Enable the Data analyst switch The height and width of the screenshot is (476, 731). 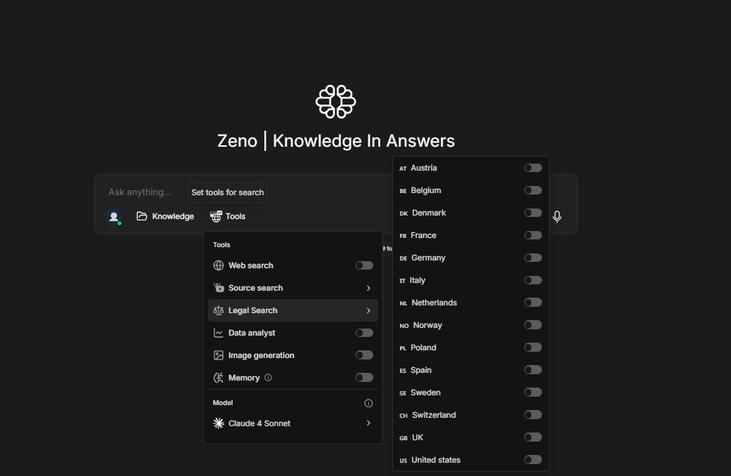tap(364, 333)
